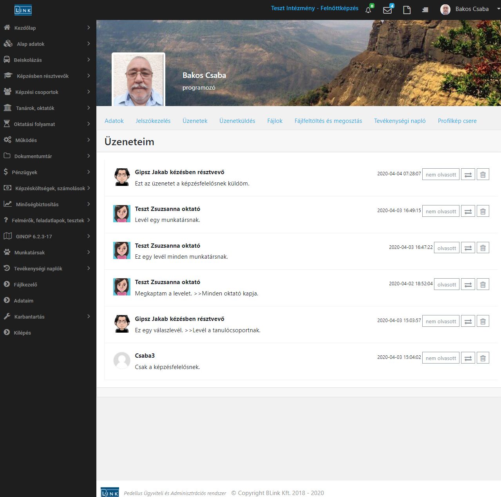This screenshot has height=497, width=501.
Task: Click message text 'Ez egy levél minden munkatársnak.'
Action: coord(181,257)
